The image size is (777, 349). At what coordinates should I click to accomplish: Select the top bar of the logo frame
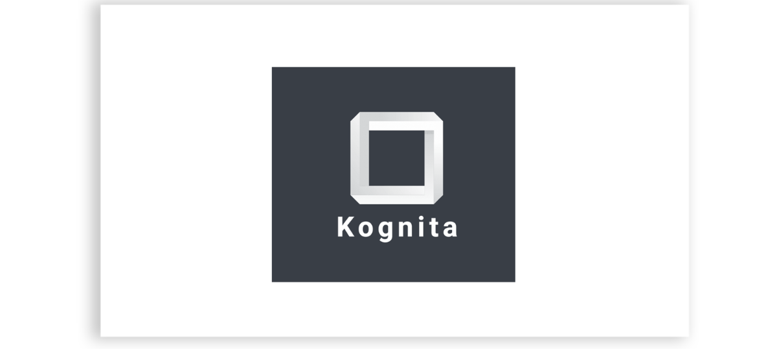click(396, 121)
